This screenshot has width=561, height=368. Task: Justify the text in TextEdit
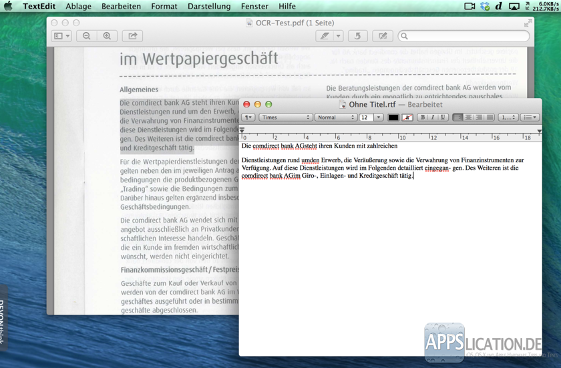[490, 118]
